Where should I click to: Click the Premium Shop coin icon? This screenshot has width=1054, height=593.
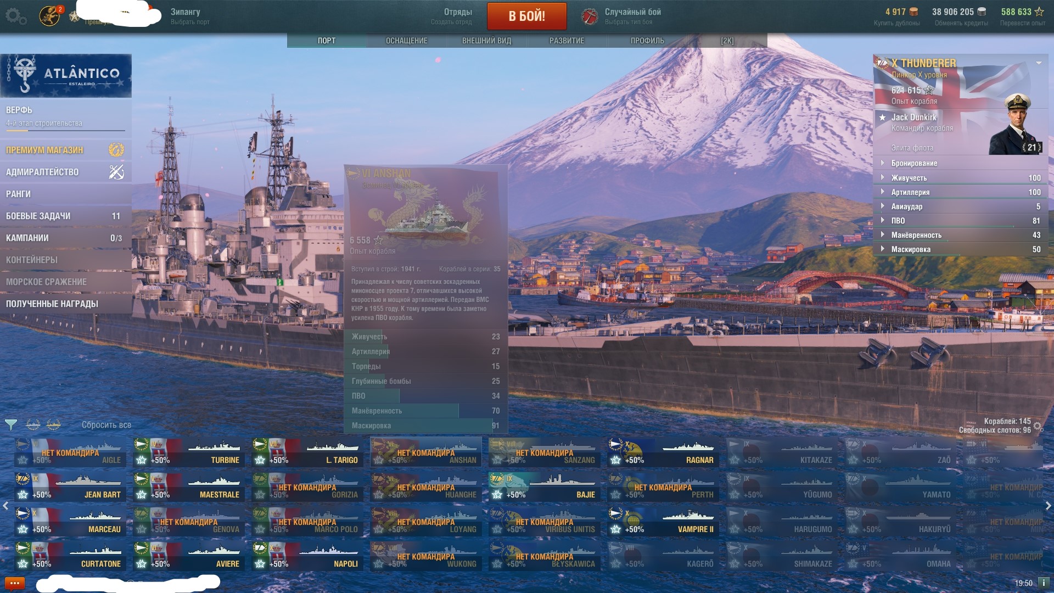point(116,150)
